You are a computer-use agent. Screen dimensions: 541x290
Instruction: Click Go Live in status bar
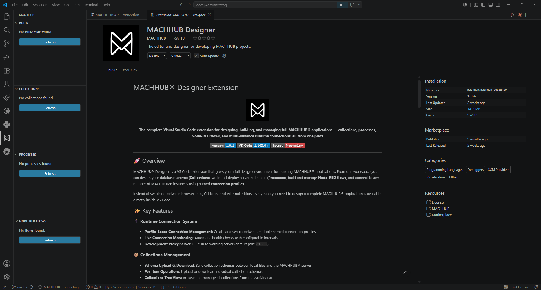(x=521, y=287)
